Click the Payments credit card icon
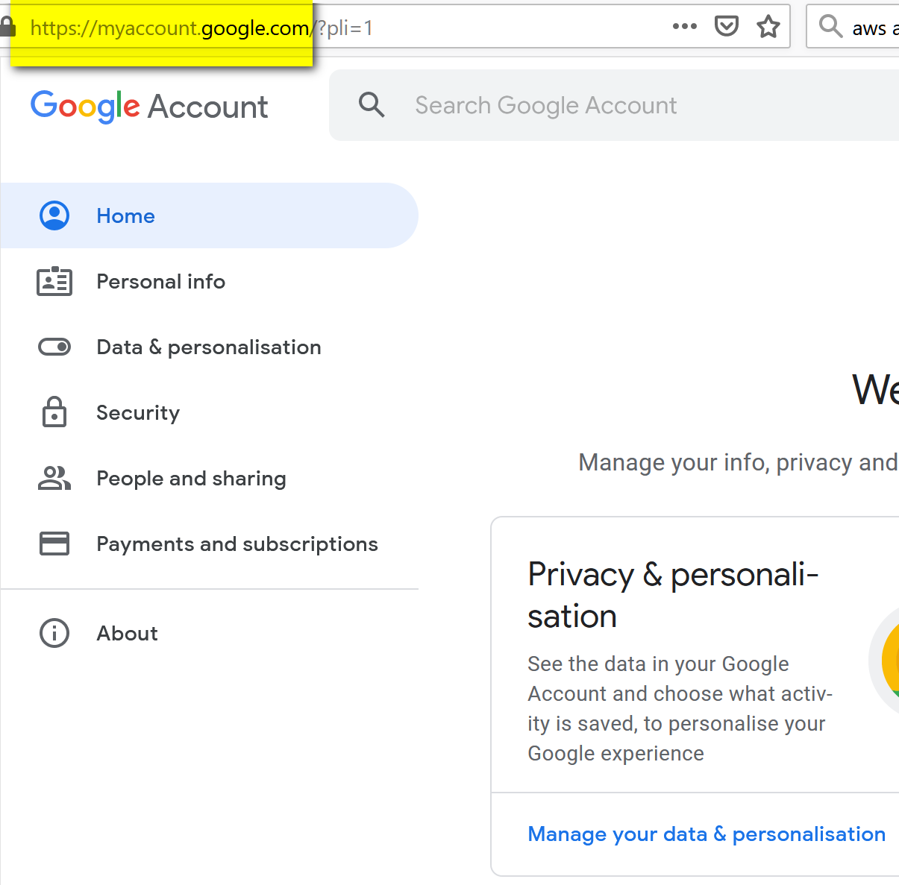The height and width of the screenshot is (885, 899). click(54, 544)
